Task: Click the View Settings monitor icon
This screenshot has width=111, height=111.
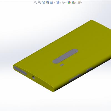Action: [79, 2]
